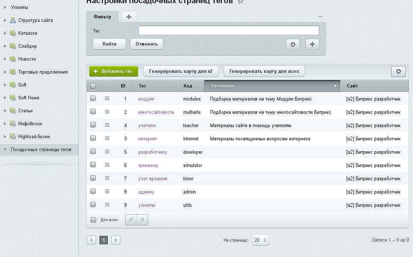
Task: Click Генерировать карту для всех button
Action: pyautogui.click(x=264, y=72)
